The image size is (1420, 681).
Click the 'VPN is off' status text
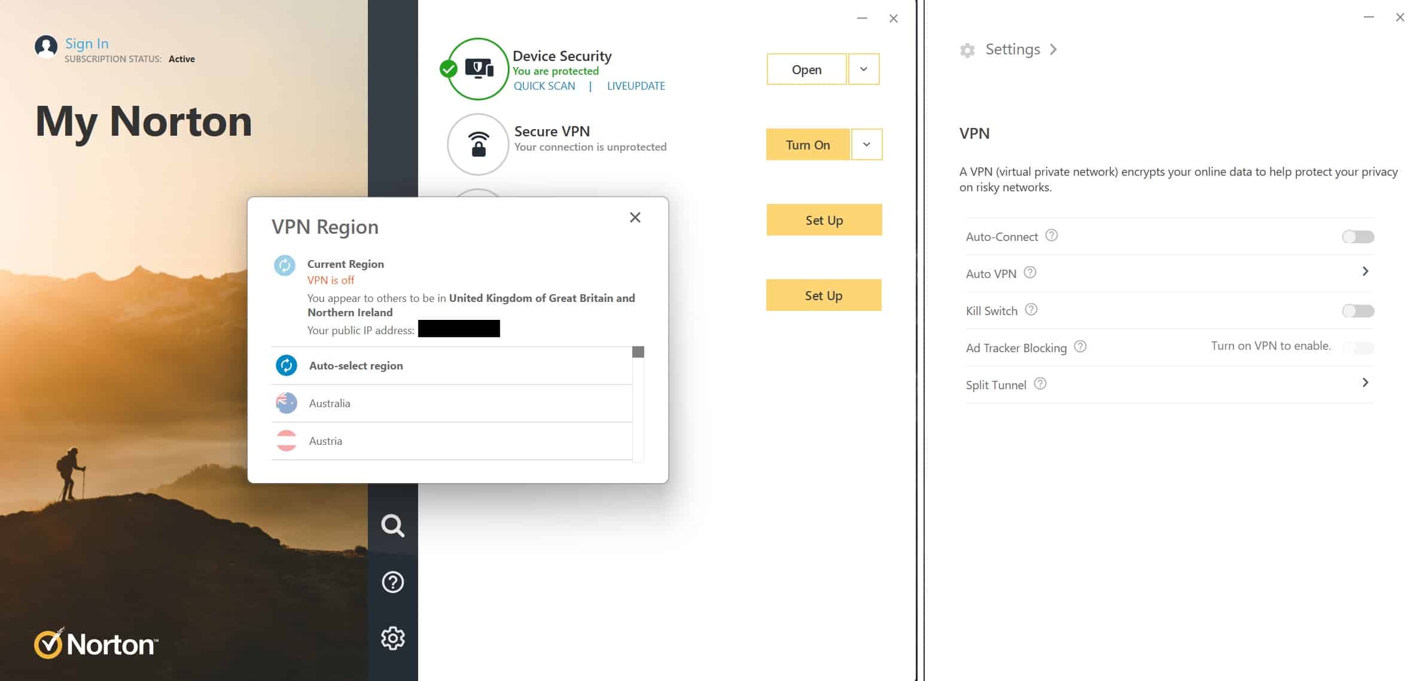(x=331, y=280)
